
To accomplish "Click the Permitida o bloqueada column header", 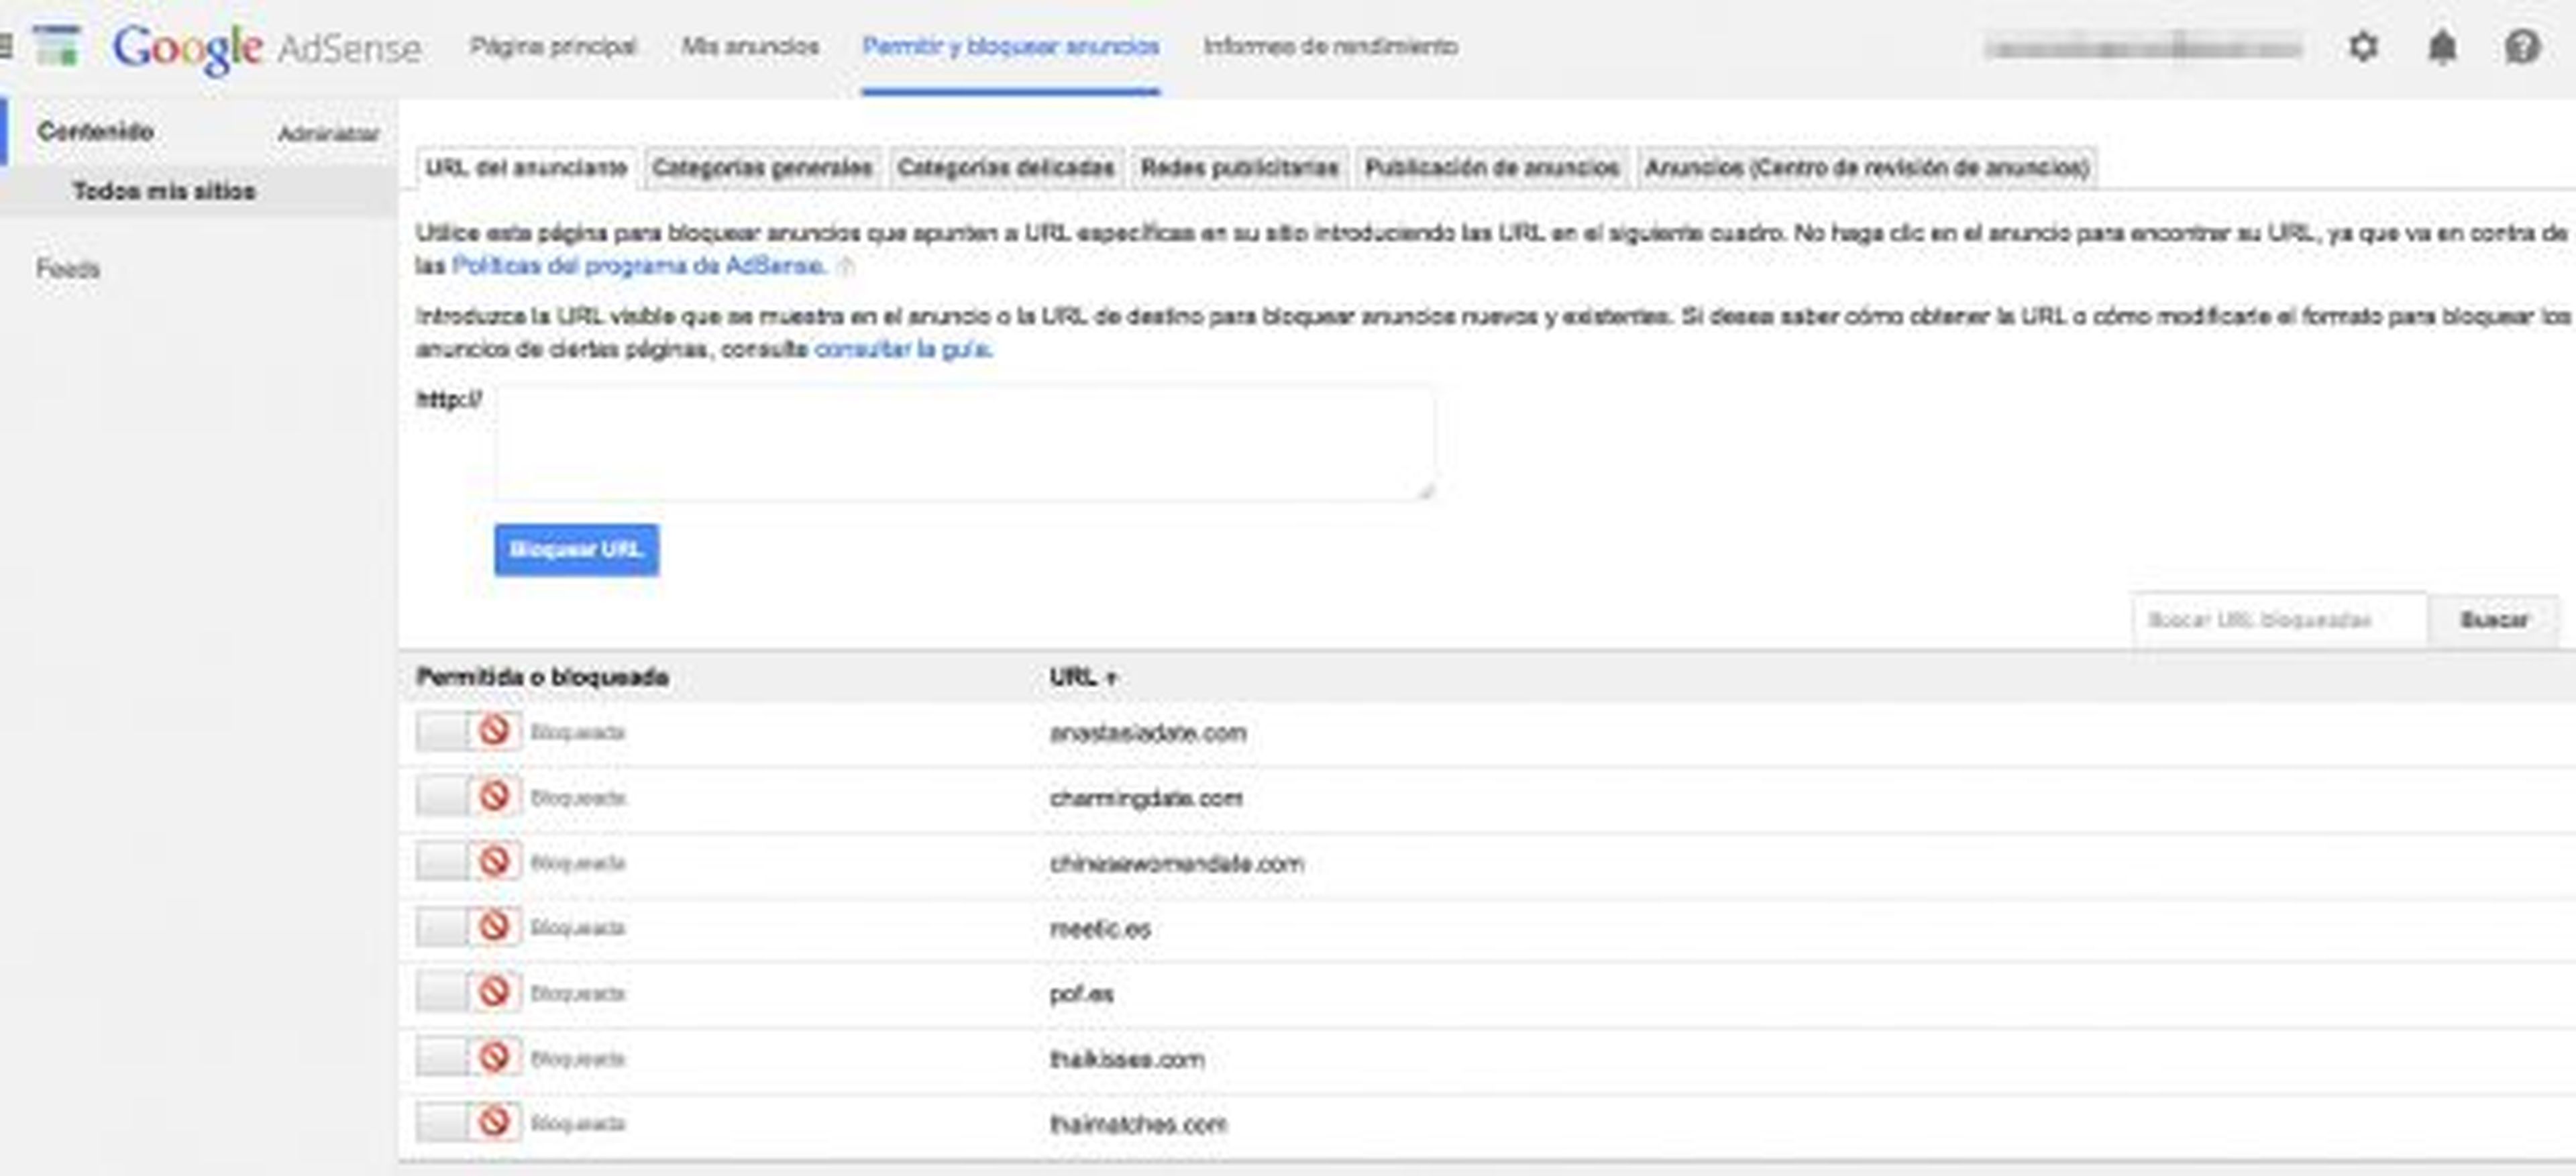I will coord(543,677).
